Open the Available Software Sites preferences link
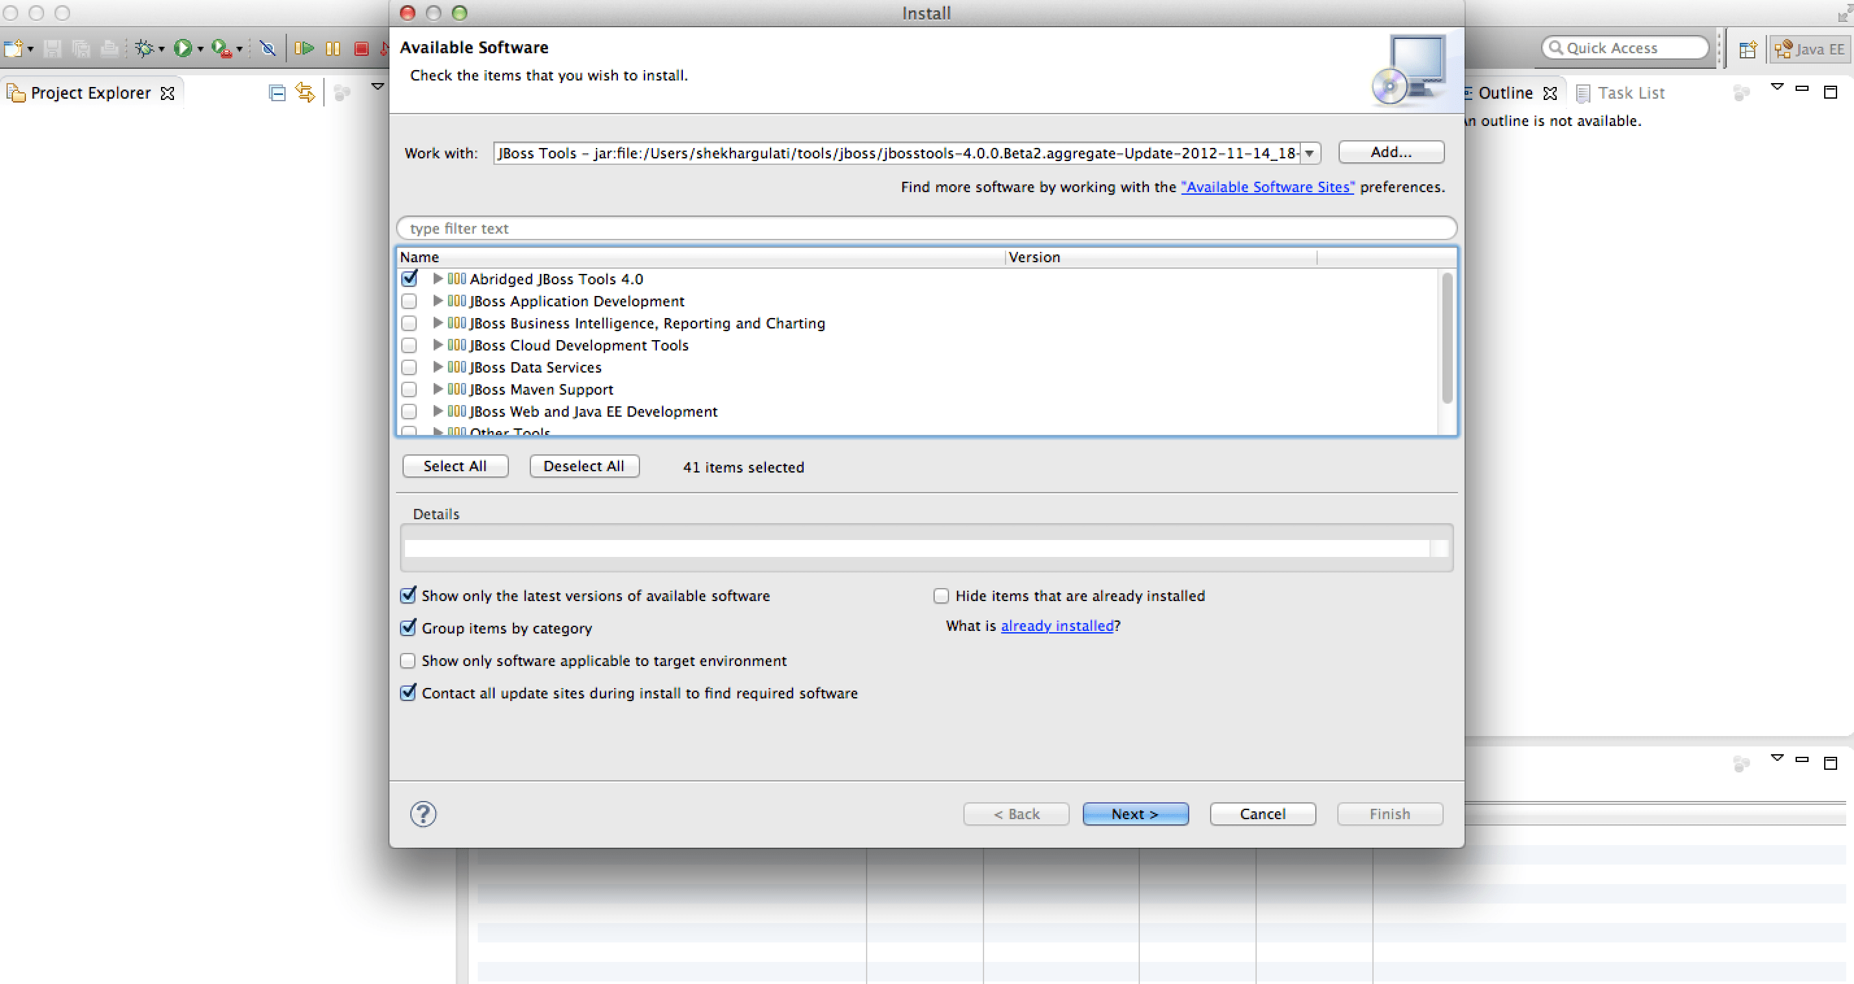 click(1267, 186)
